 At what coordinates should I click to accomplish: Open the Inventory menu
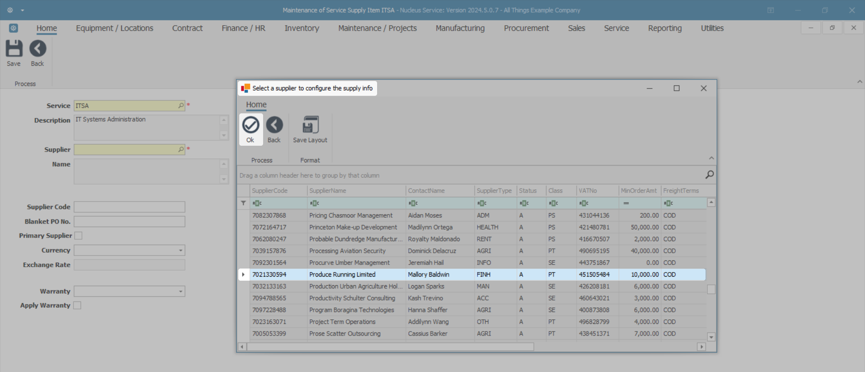coord(301,28)
